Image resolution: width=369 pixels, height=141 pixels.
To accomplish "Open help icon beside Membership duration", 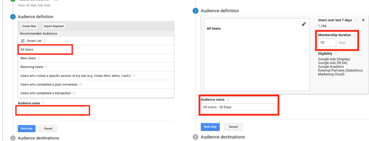I will click(355, 35).
